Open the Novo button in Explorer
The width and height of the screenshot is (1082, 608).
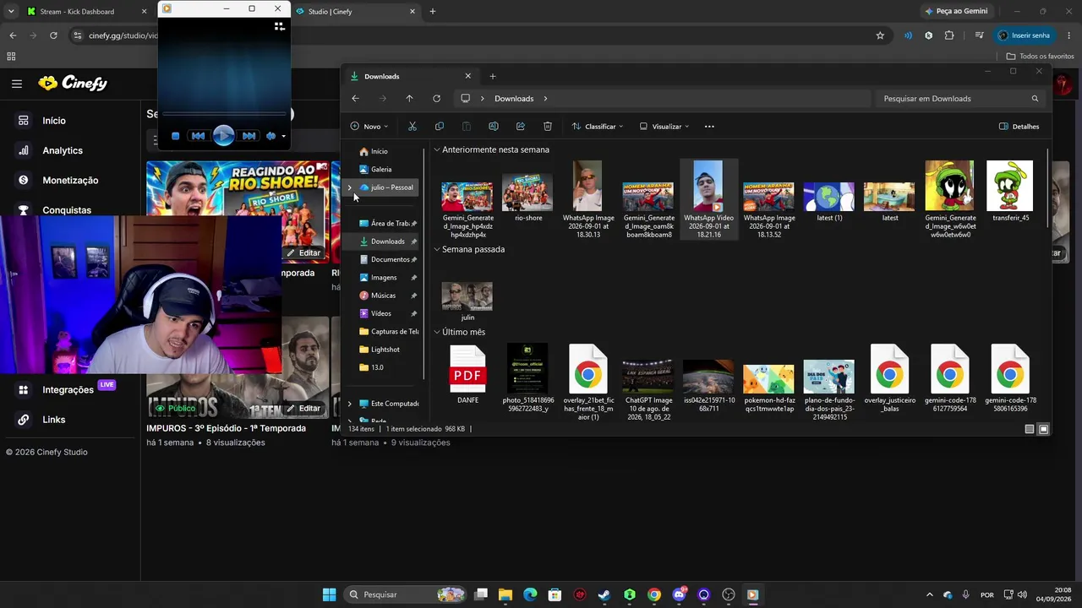(x=369, y=127)
